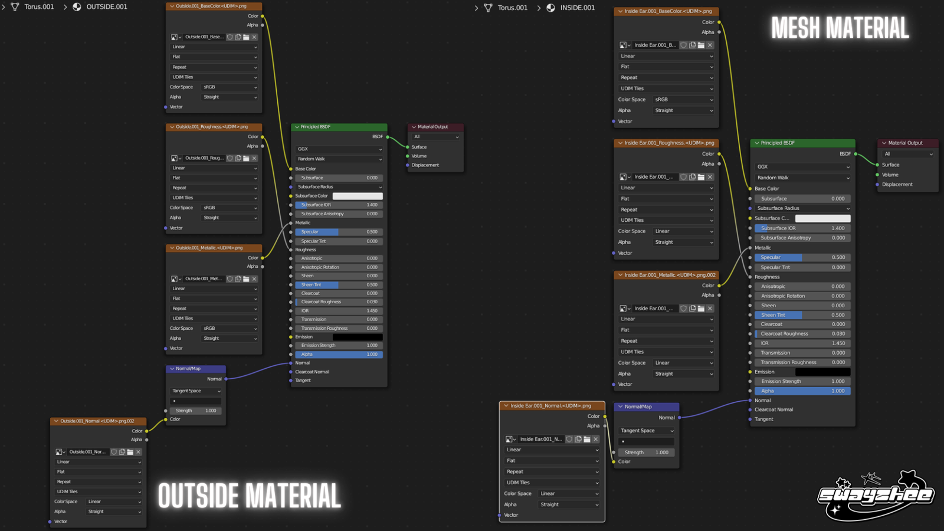The width and height of the screenshot is (944, 531).
Task: Click Inside Ear.001_Normal image name field
Action: (x=540, y=440)
